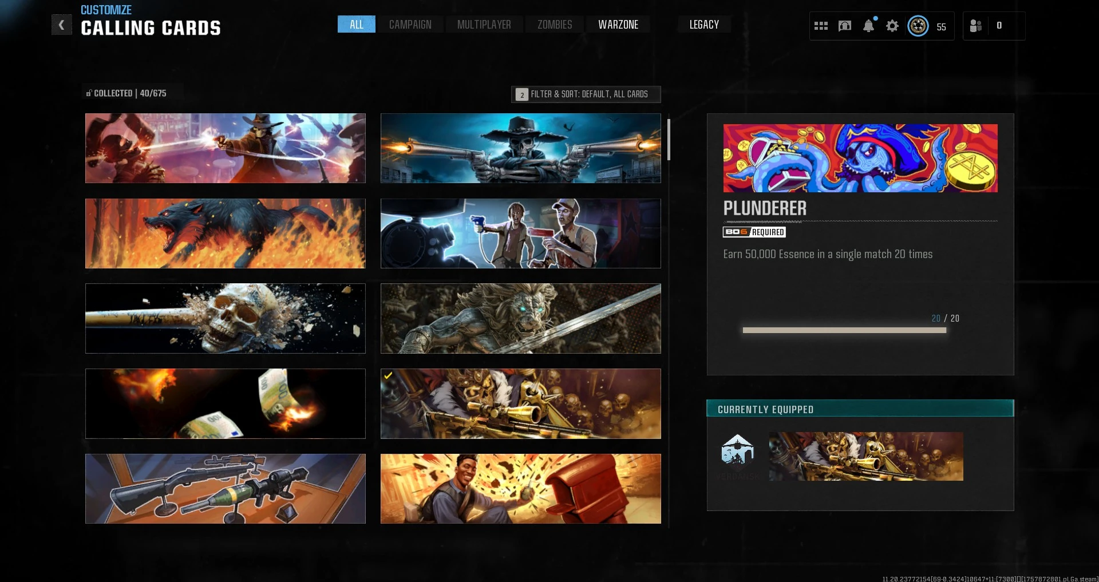
Task: Click the Collected 40/675 counter
Action: [x=130, y=93]
